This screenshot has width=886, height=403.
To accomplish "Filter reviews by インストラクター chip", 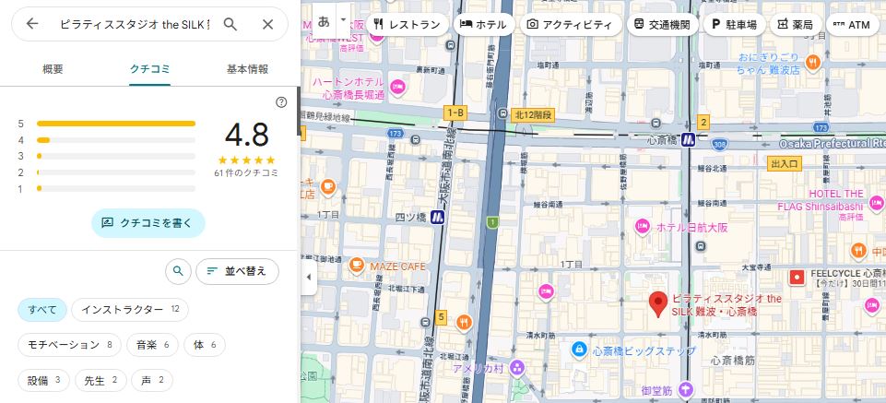I will click(x=129, y=309).
